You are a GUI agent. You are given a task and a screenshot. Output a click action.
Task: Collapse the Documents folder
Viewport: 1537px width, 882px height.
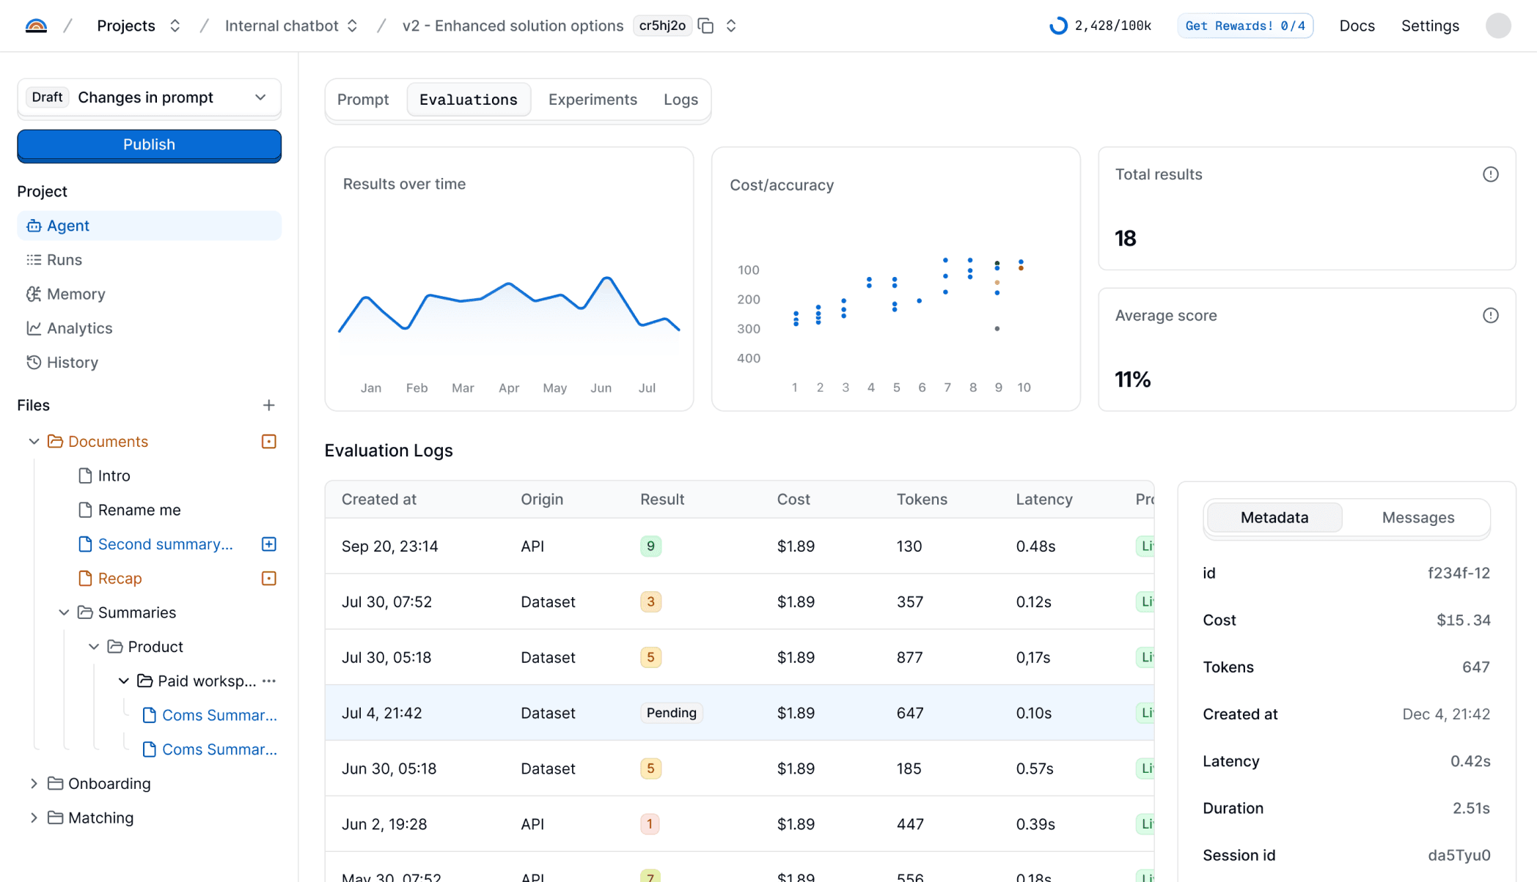[34, 441]
